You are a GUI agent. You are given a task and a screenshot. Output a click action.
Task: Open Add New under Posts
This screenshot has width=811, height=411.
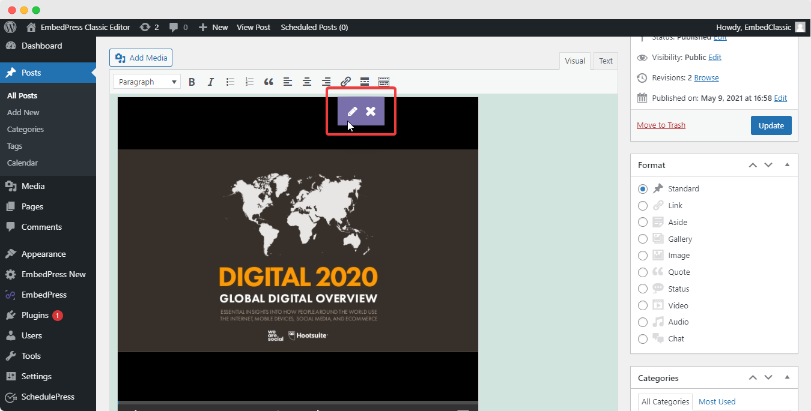(23, 112)
